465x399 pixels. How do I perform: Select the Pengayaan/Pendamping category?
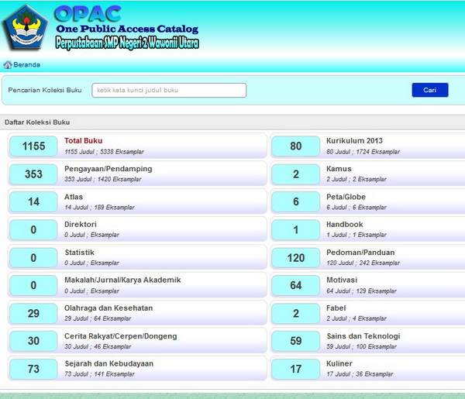108,169
